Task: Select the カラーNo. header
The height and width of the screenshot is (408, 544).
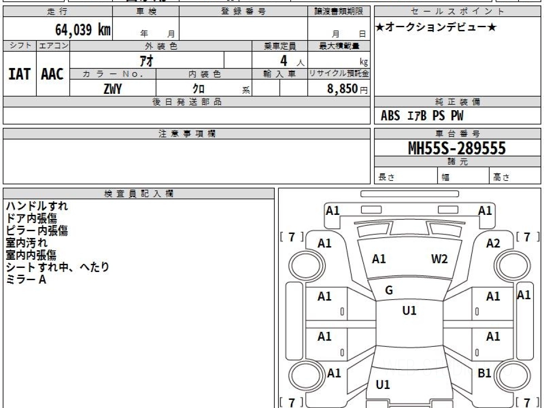Action: (113, 74)
